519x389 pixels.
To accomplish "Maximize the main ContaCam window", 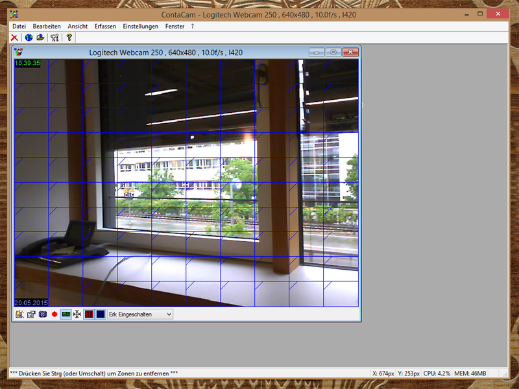I will 480,14.
